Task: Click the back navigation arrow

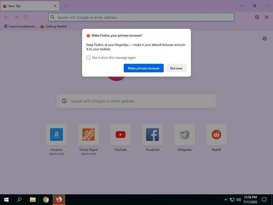Action: [x=6, y=17]
